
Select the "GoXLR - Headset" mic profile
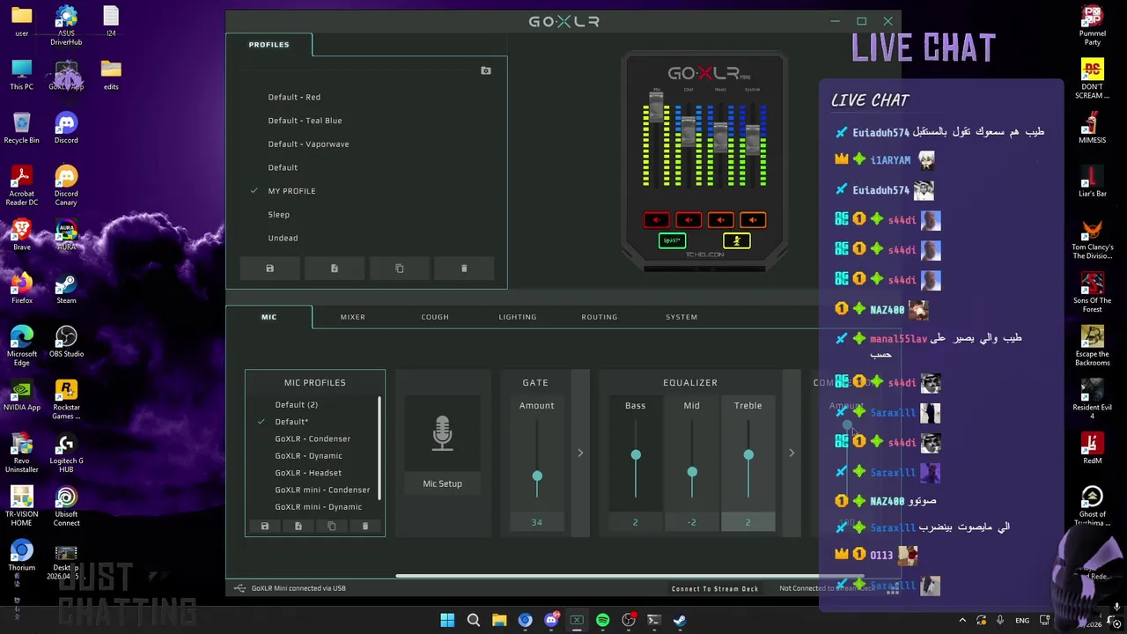[308, 473]
